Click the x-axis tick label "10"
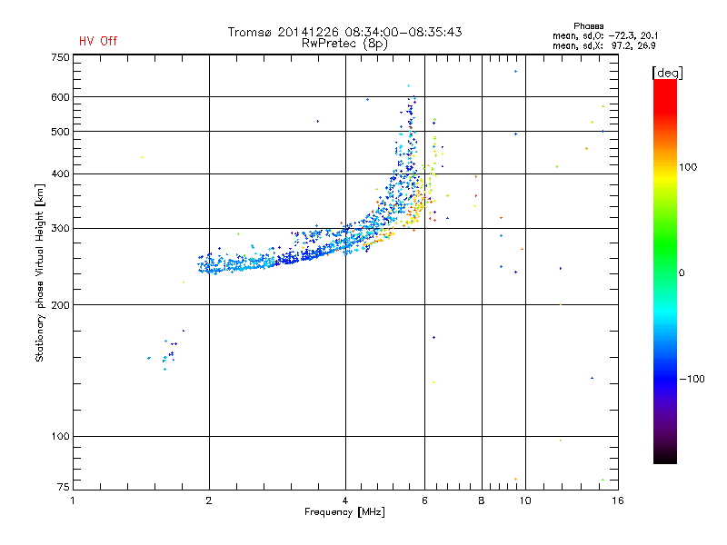 (x=525, y=500)
